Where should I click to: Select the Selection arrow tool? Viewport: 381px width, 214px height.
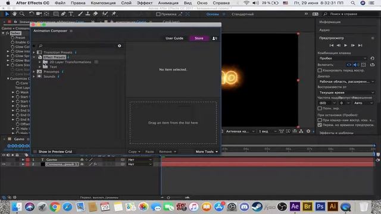coord(7,14)
